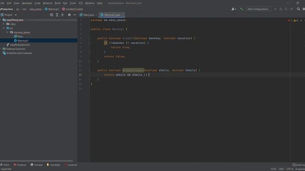Click the Add Configuration button
This screenshot has width=305, height=171.
click(258, 9)
